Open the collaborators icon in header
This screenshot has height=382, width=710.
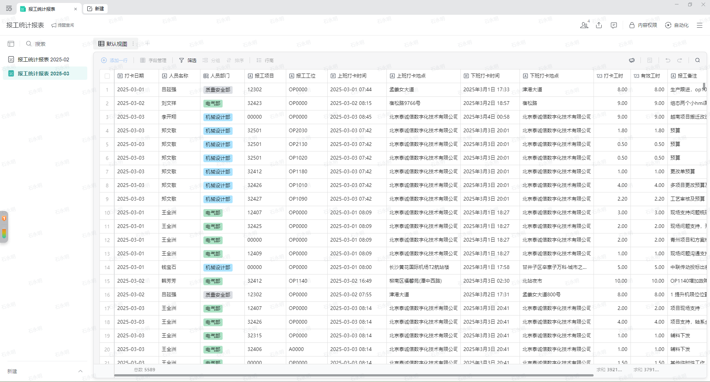pyautogui.click(x=584, y=25)
